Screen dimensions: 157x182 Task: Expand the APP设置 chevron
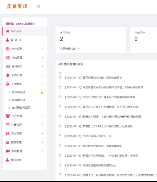pyautogui.click(x=43, y=49)
